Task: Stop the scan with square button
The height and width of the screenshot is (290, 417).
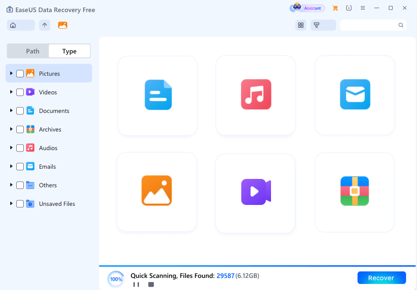Action: click(151, 284)
